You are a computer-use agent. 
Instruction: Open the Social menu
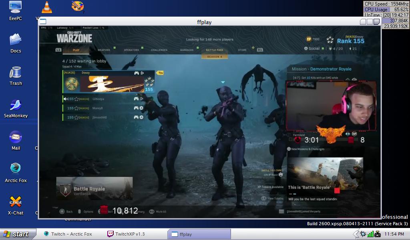(312, 48)
